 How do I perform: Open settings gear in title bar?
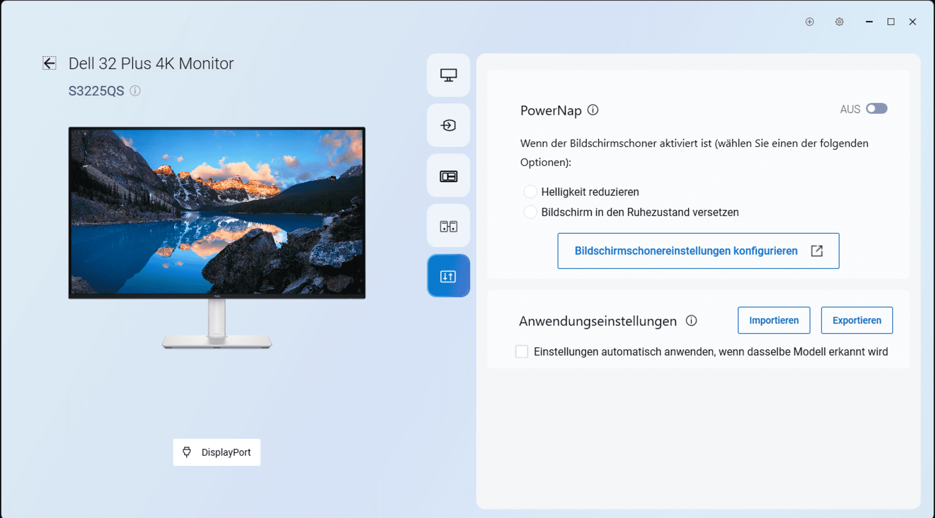click(840, 22)
